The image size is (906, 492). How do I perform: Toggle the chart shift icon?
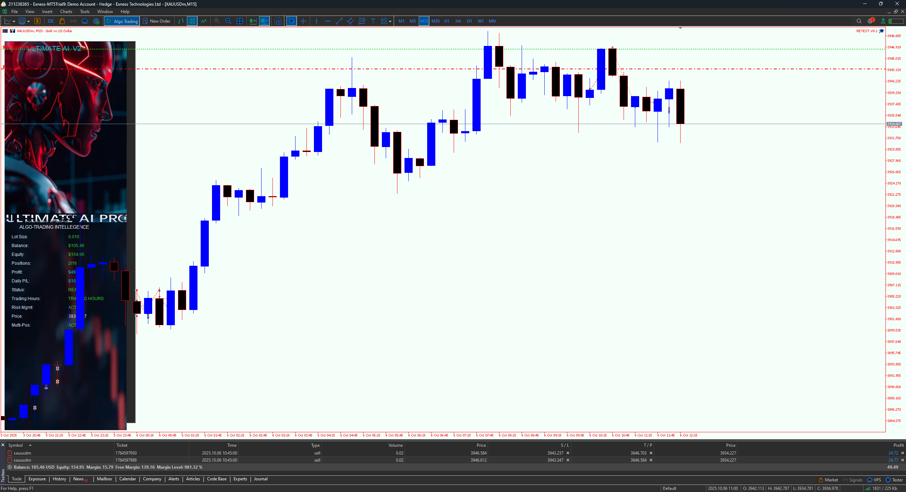(264, 21)
